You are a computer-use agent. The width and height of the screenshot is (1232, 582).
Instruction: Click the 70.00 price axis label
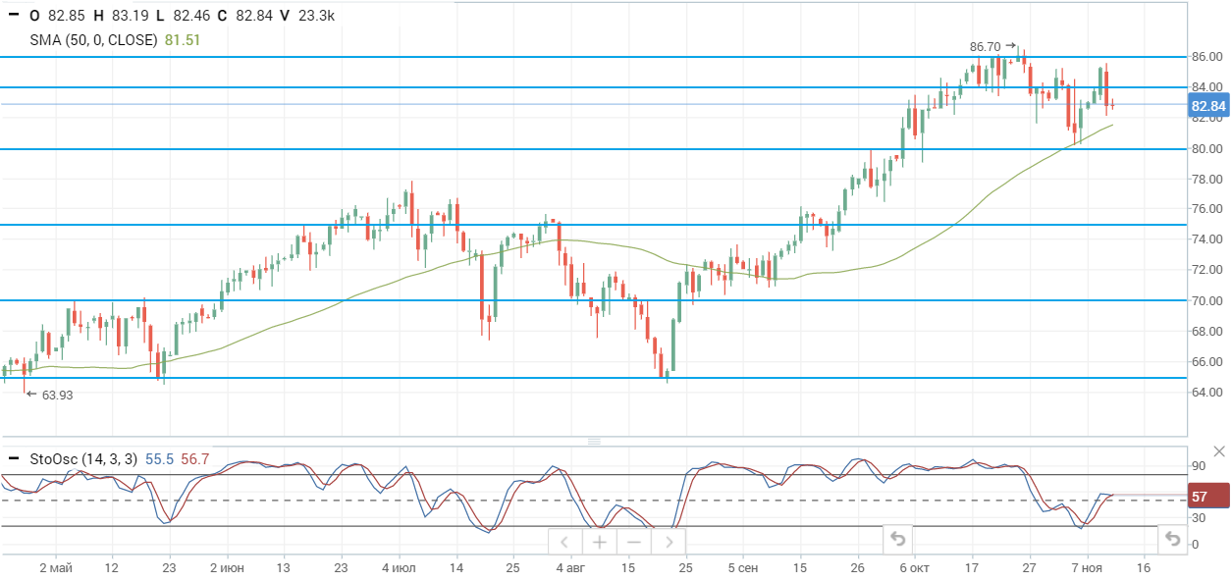pos(1205,300)
